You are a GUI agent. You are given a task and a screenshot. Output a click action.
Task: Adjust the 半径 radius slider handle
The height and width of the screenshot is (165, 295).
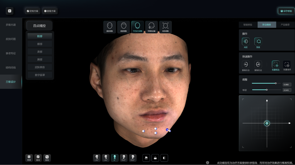267,90
